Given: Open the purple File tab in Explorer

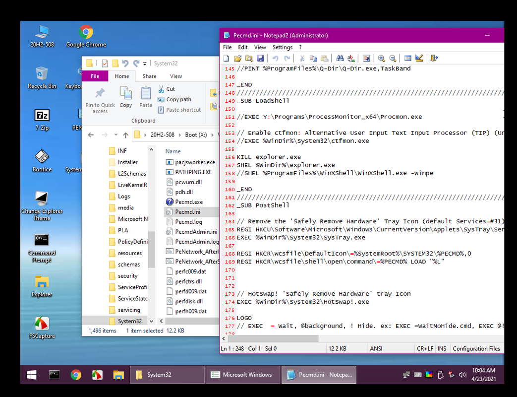Looking at the screenshot, I should tap(95, 76).
